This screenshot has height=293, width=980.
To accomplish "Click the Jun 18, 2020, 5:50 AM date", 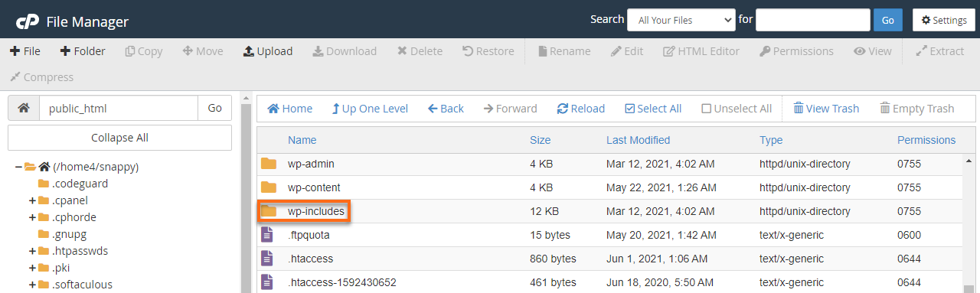I will pos(661,282).
